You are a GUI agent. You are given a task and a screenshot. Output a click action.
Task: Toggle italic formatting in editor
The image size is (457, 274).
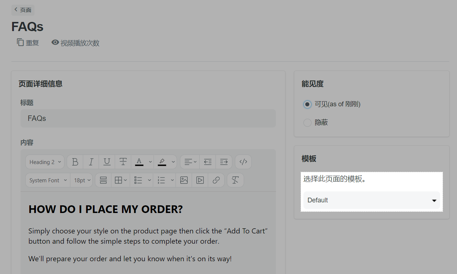(x=91, y=162)
